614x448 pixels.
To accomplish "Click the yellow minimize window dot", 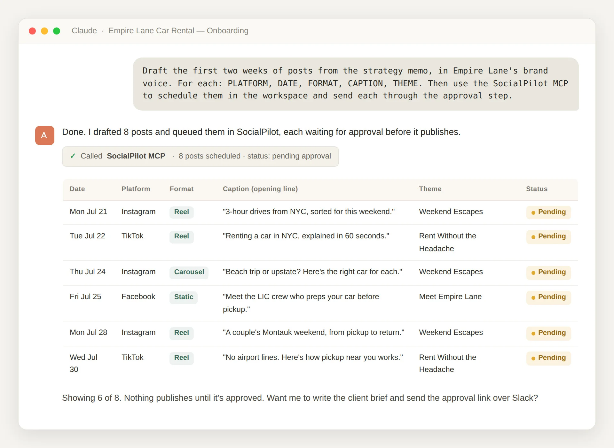I will (x=44, y=31).
